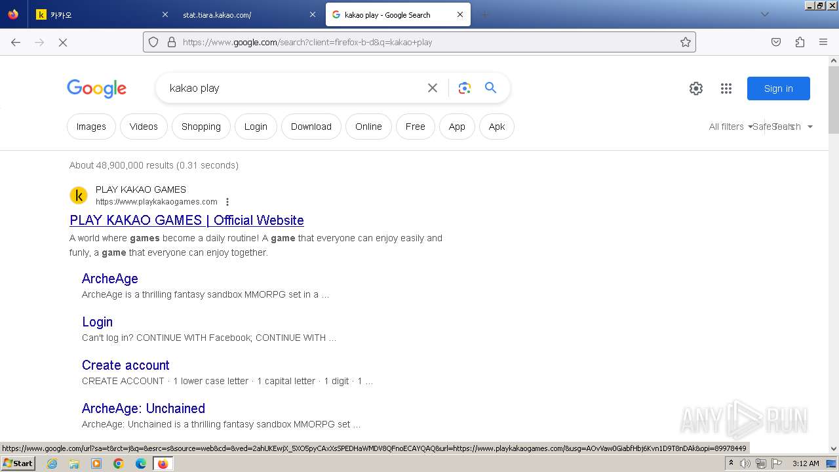This screenshot has width=839, height=472.
Task: Go to Google home logo
Action: pyautogui.click(x=96, y=88)
